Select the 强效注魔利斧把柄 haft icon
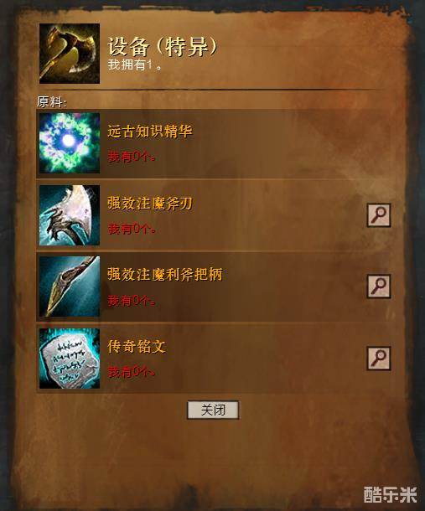The image size is (425, 511). point(70,286)
